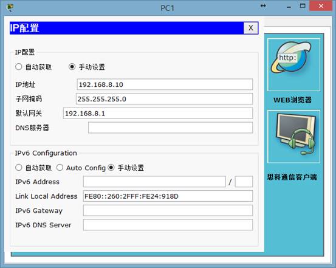Click the IPv6 Gateway label text
Viewport: 336px width, 268px height.
pos(39,210)
